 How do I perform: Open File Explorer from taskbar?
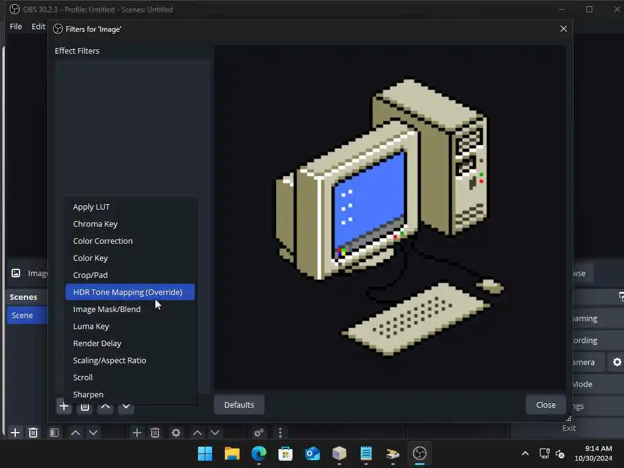point(232,453)
